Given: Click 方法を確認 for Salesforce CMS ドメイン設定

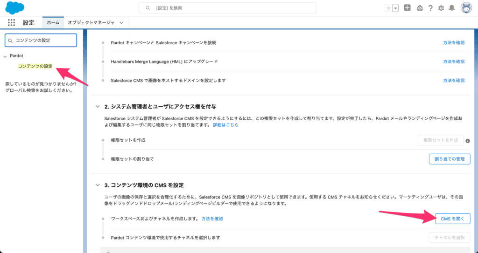Looking at the screenshot, I should tap(454, 81).
